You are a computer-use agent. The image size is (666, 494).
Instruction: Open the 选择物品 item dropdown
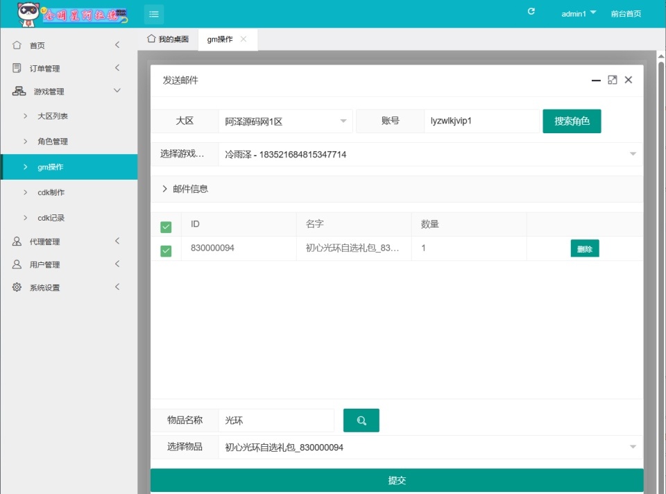click(430, 447)
